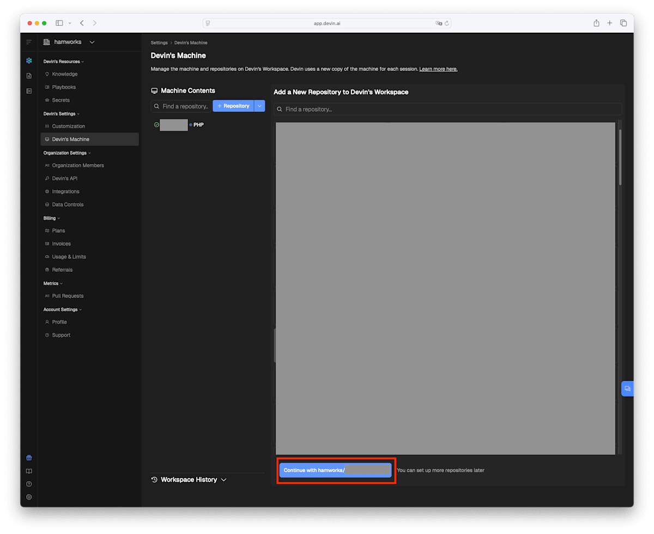Image resolution: width=654 pixels, height=534 pixels.
Task: Collapse the Metrics section
Action: pyautogui.click(x=53, y=284)
